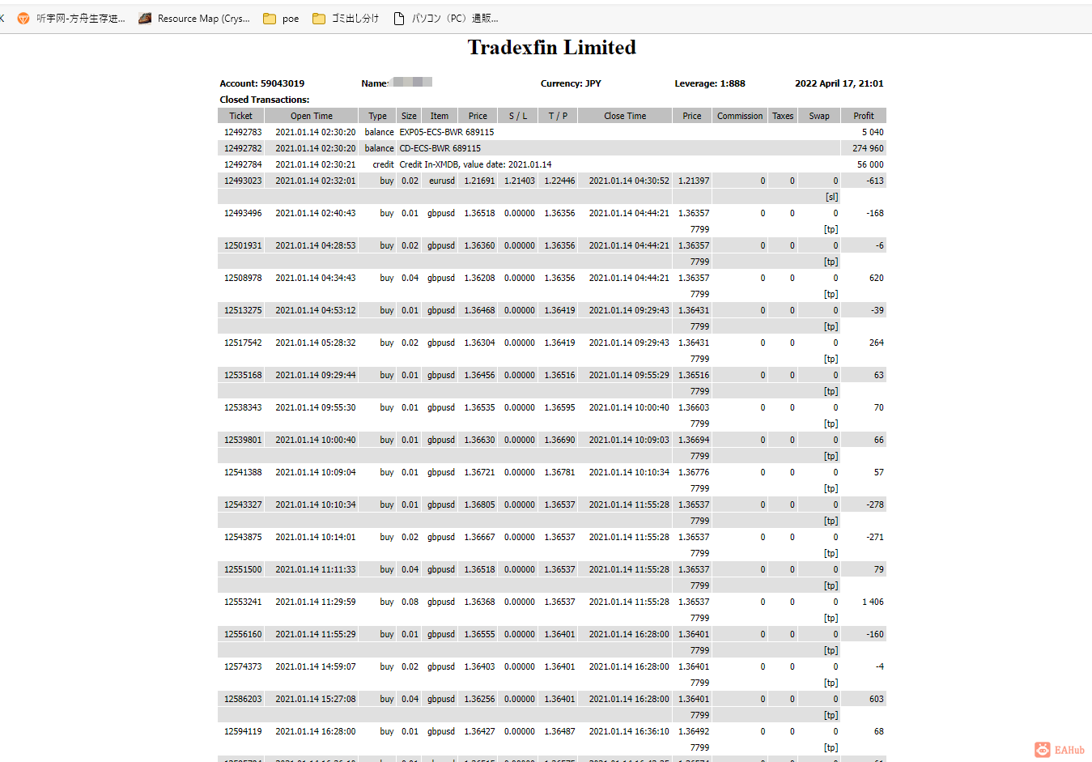1092x762 pixels.
Task: Click the EAHub logo icon
Action: coord(1043,750)
